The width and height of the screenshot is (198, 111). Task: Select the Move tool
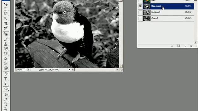6,4
